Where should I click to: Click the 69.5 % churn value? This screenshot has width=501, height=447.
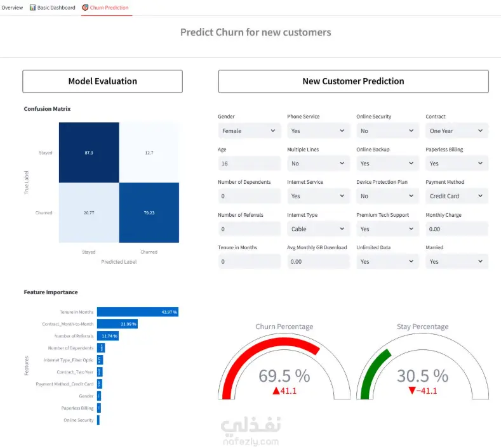click(284, 376)
